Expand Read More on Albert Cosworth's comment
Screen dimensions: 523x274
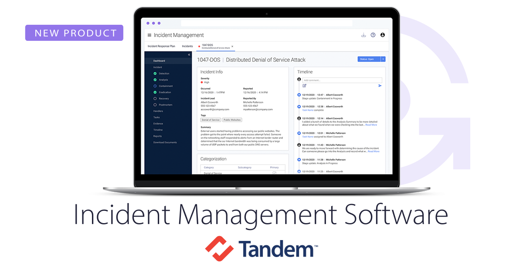click(x=372, y=125)
